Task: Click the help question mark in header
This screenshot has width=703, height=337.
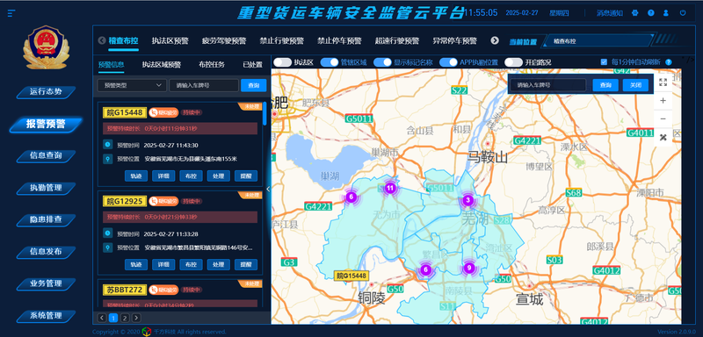Action: 651,13
